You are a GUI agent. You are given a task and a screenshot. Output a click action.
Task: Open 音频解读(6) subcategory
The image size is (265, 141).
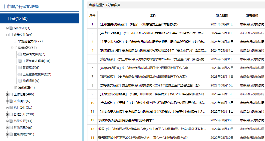(x=31, y=68)
